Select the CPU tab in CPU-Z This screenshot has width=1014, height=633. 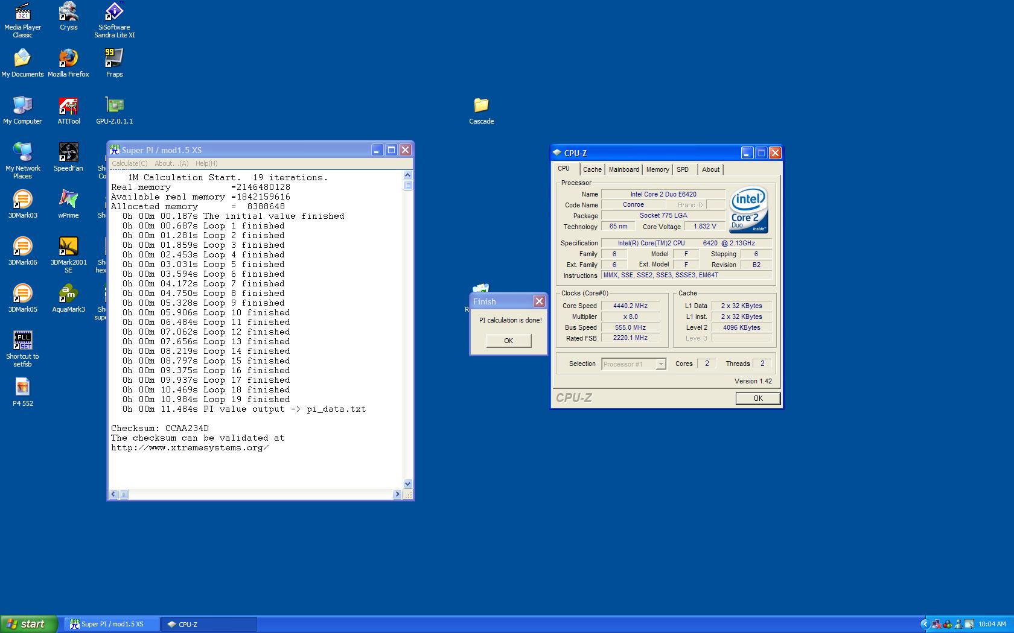coord(564,169)
